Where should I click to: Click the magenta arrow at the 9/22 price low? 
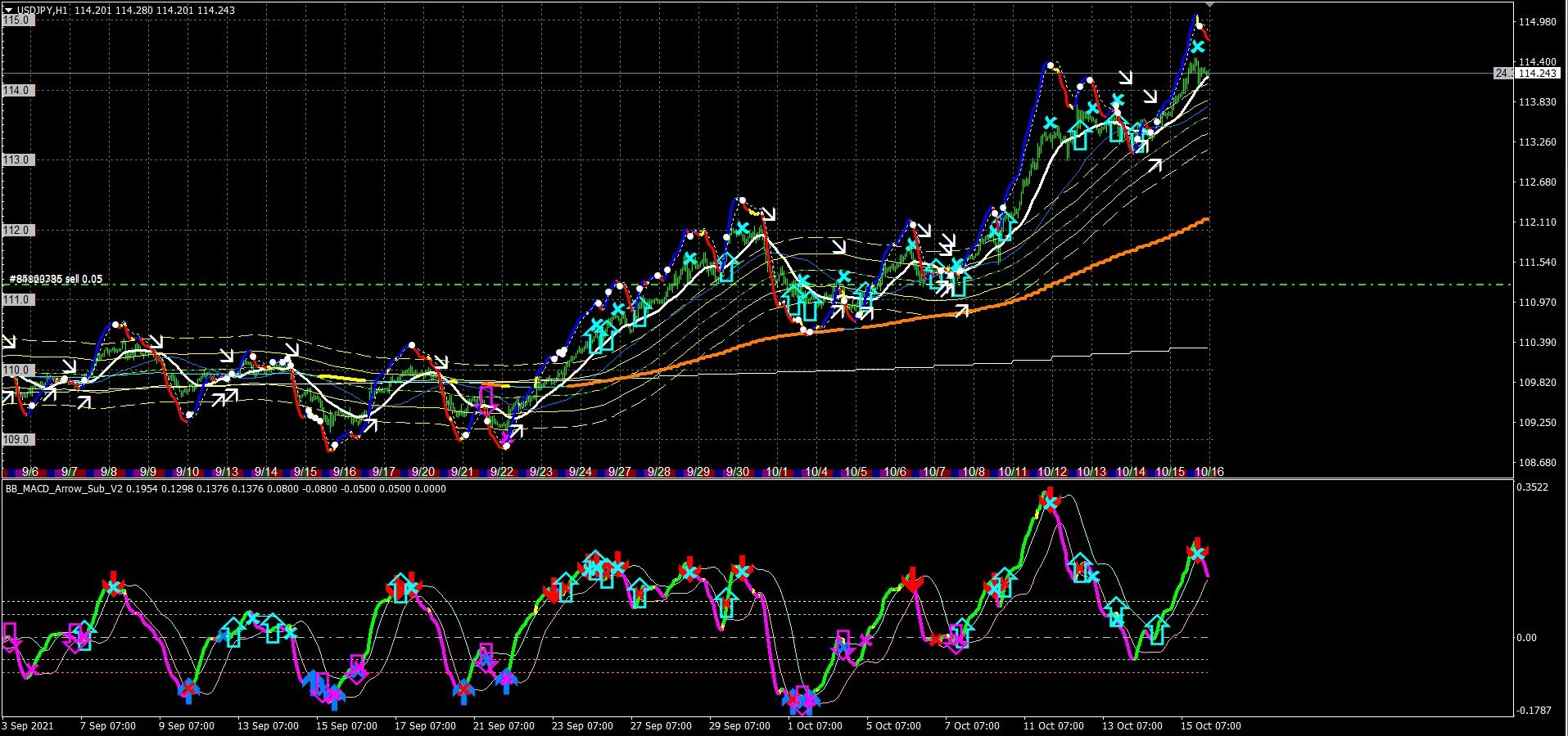(506, 442)
